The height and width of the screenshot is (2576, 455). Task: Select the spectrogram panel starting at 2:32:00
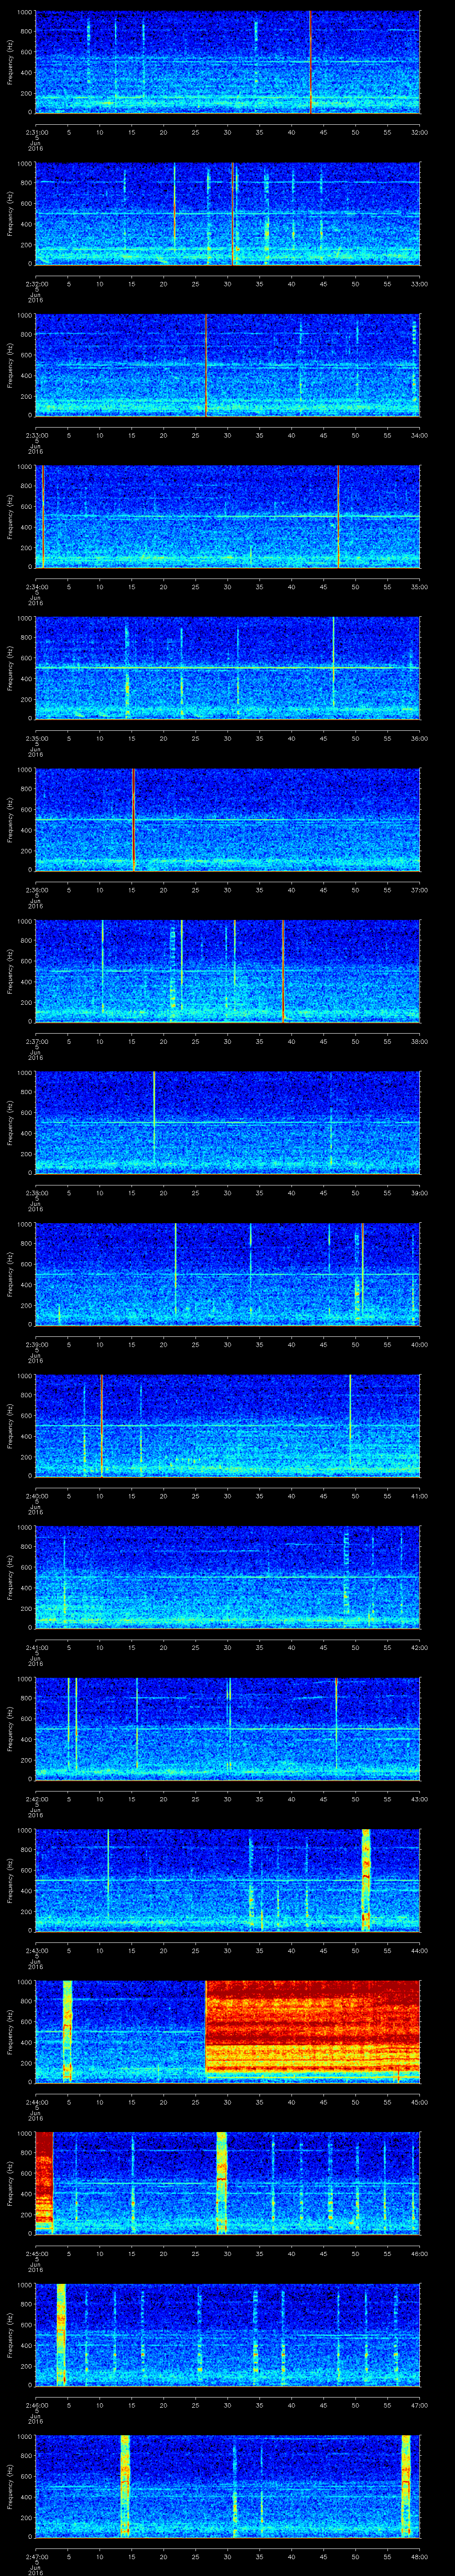(x=227, y=214)
